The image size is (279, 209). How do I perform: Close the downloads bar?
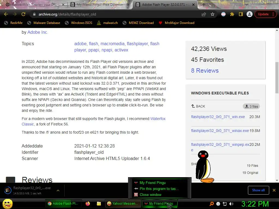click(274, 190)
